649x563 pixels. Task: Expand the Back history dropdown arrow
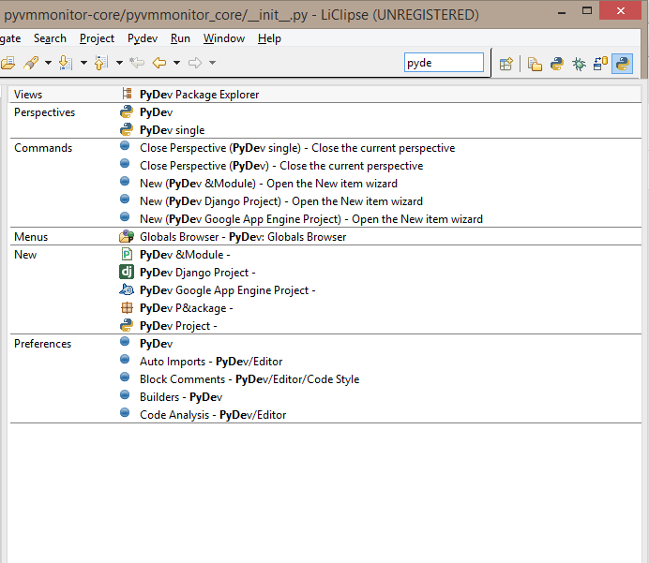pos(176,64)
